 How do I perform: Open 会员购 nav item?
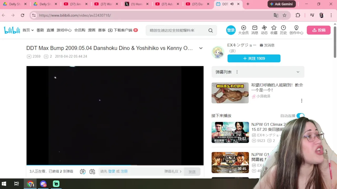pos(80,30)
